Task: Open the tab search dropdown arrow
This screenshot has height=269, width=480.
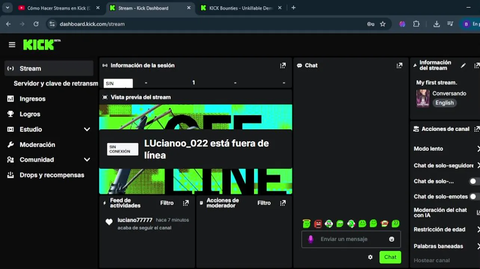Action: click(7, 8)
